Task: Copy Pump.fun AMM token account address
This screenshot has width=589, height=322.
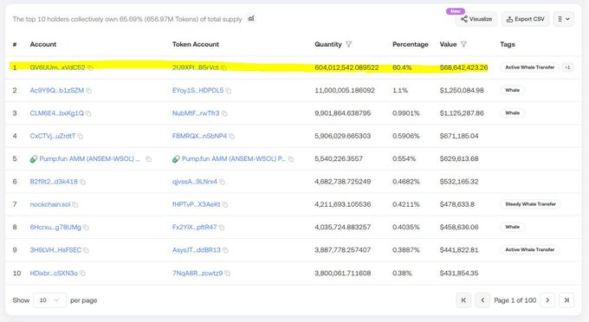Action: [291, 159]
